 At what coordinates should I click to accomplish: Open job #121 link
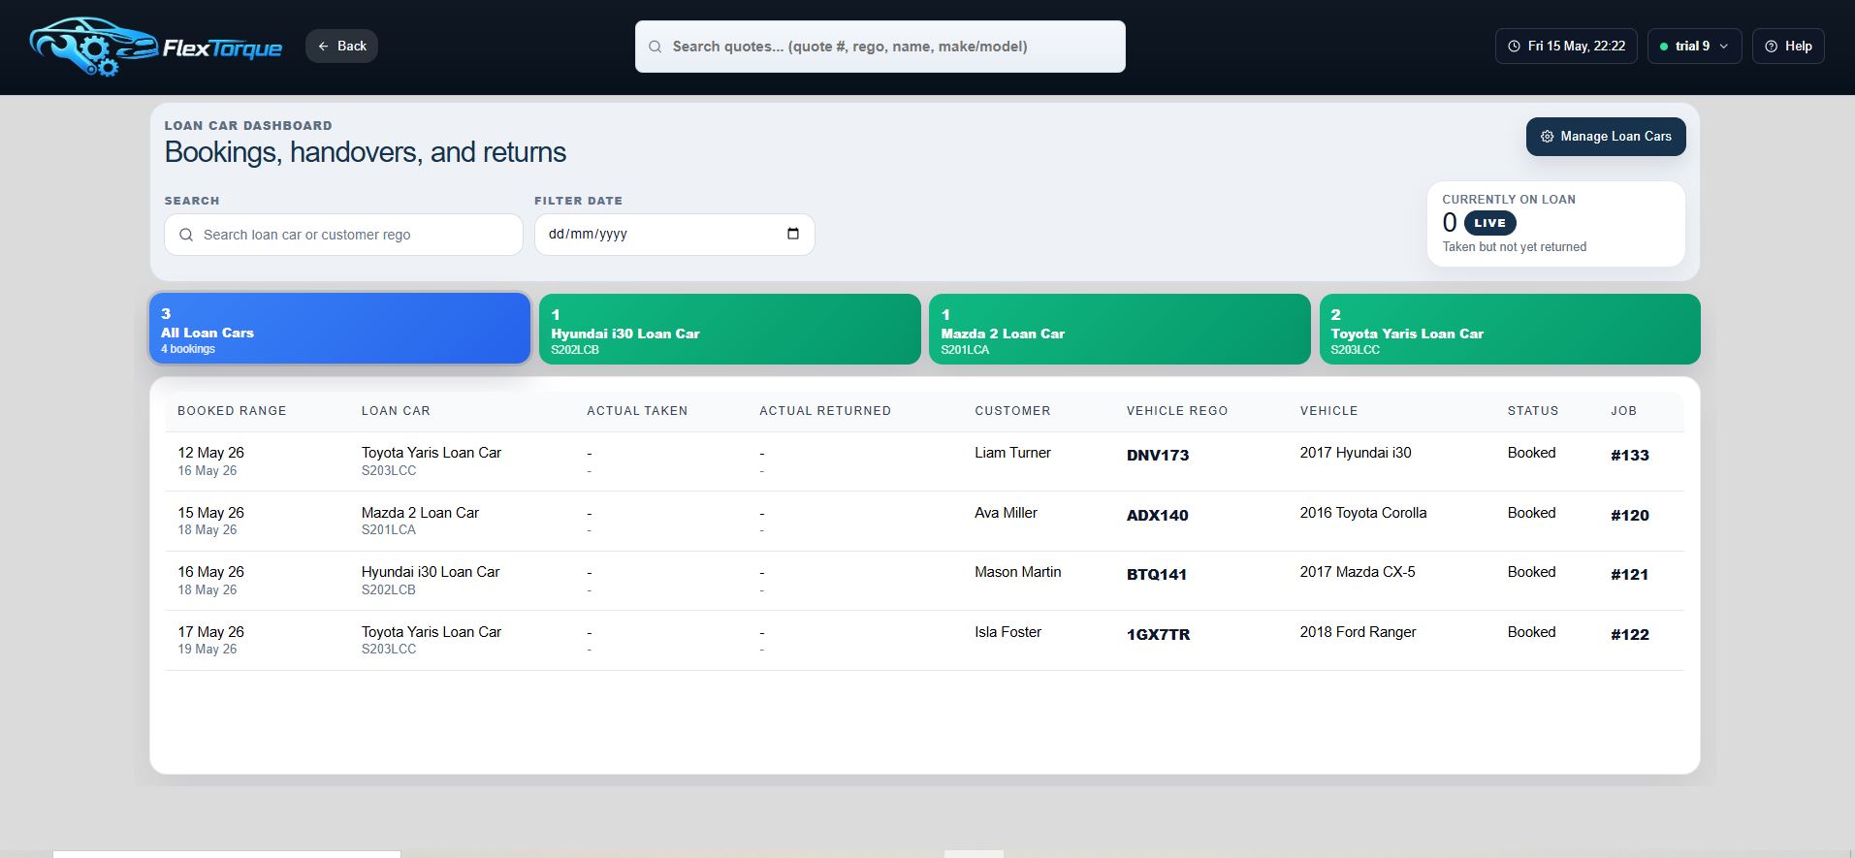coord(1629,575)
